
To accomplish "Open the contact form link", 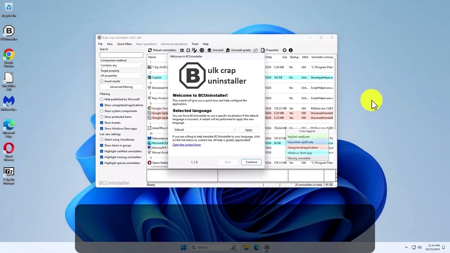I will [186, 144].
